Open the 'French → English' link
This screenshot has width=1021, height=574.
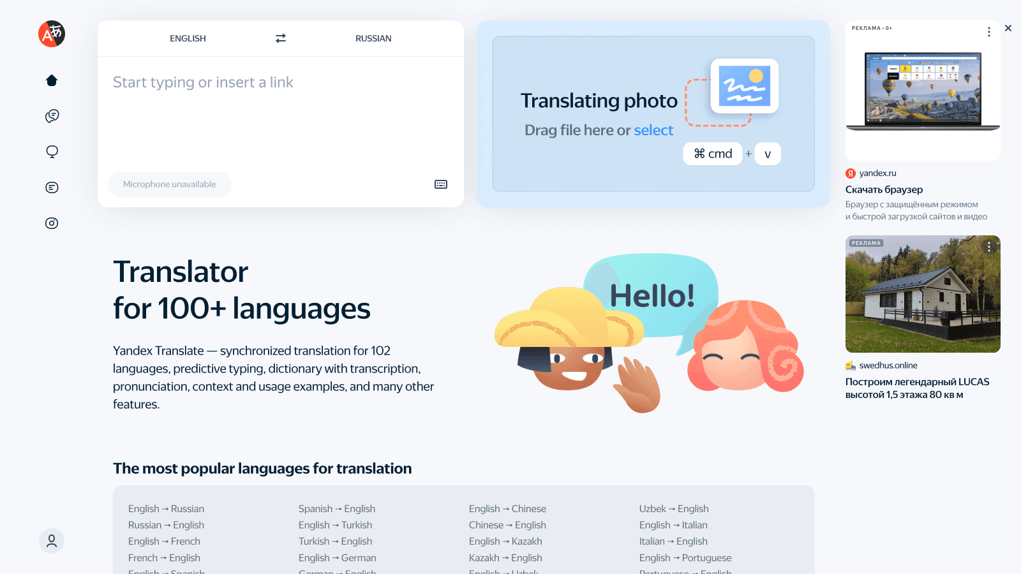click(164, 558)
